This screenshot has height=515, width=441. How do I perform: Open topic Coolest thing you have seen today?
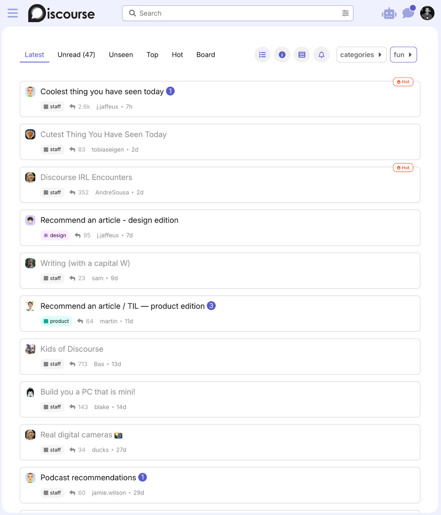102,92
